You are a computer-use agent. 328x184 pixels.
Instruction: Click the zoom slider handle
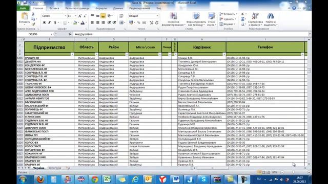[x=294, y=172]
